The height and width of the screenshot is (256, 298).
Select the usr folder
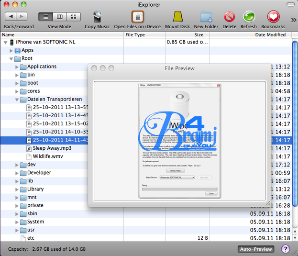(x=31, y=230)
